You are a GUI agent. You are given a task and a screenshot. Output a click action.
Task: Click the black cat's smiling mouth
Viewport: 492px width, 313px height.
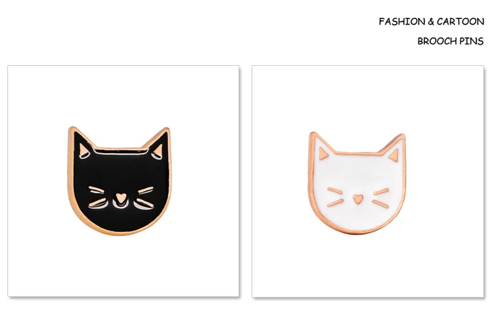pos(121,205)
